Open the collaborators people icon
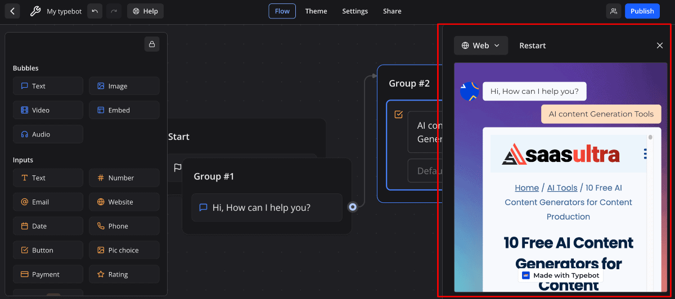Screen dimensions: 675x299 [x=614, y=11]
